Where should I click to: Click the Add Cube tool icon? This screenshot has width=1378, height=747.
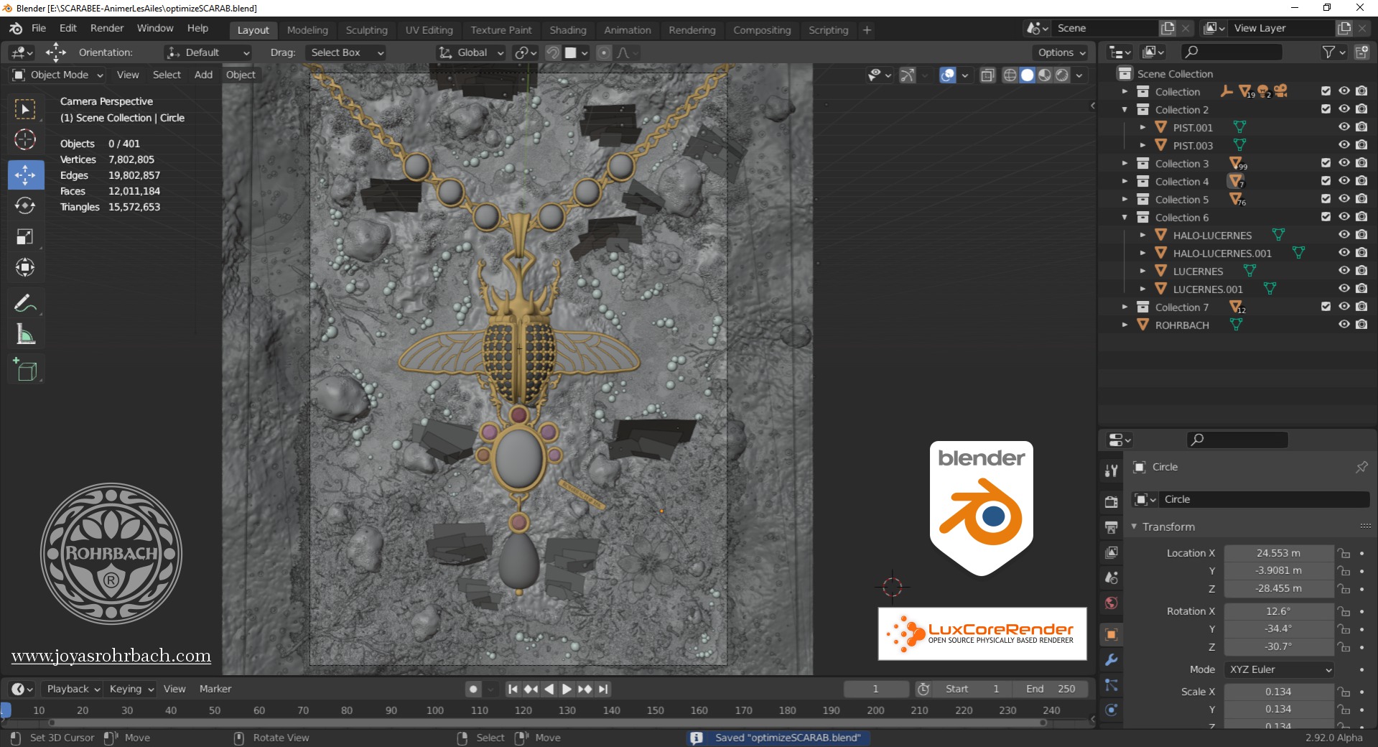click(25, 369)
